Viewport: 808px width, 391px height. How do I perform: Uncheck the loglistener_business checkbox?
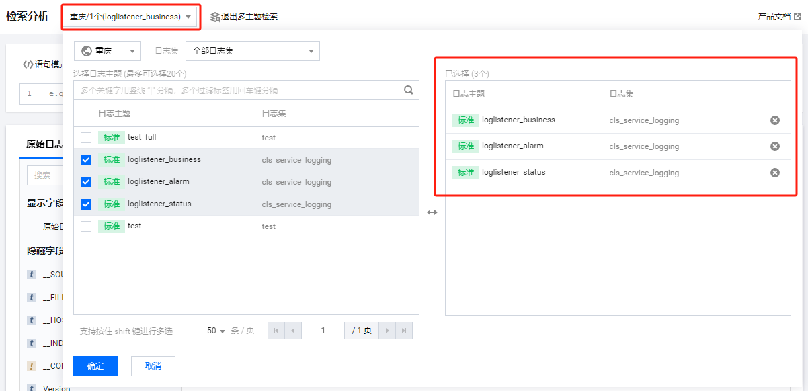pos(86,160)
